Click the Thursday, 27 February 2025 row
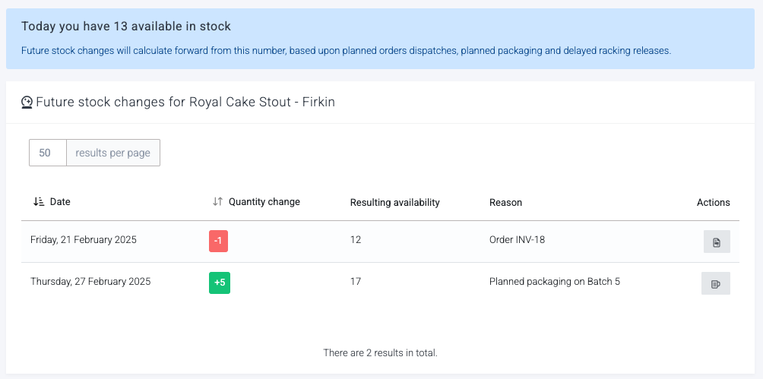Screen dimensions: 763x379 380,283
